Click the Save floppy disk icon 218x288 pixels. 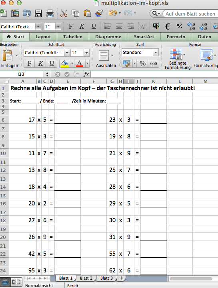coord(38,14)
